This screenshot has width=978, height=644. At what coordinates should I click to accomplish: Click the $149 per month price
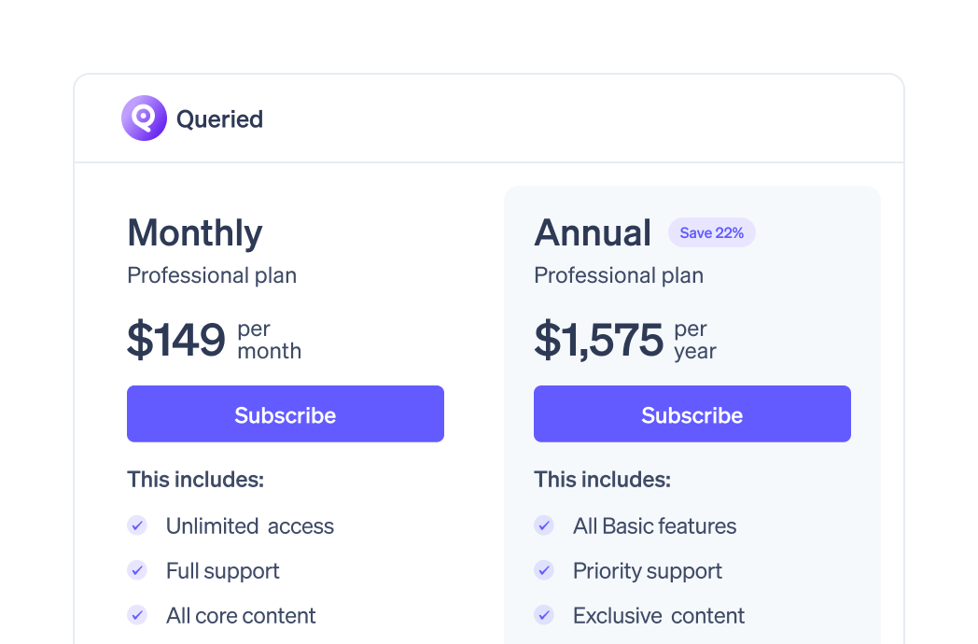(x=215, y=340)
